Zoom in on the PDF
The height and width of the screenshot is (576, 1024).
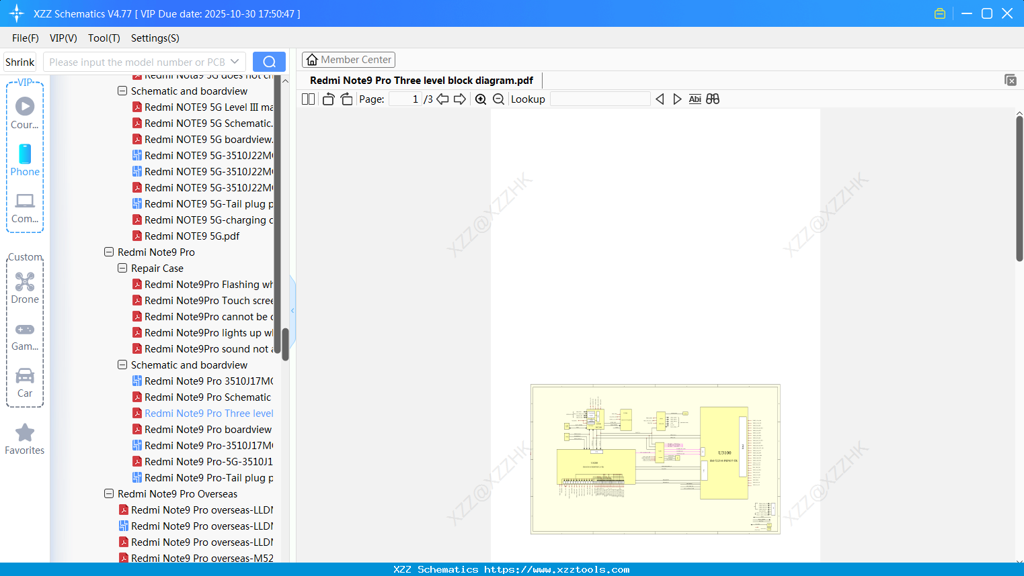(481, 99)
